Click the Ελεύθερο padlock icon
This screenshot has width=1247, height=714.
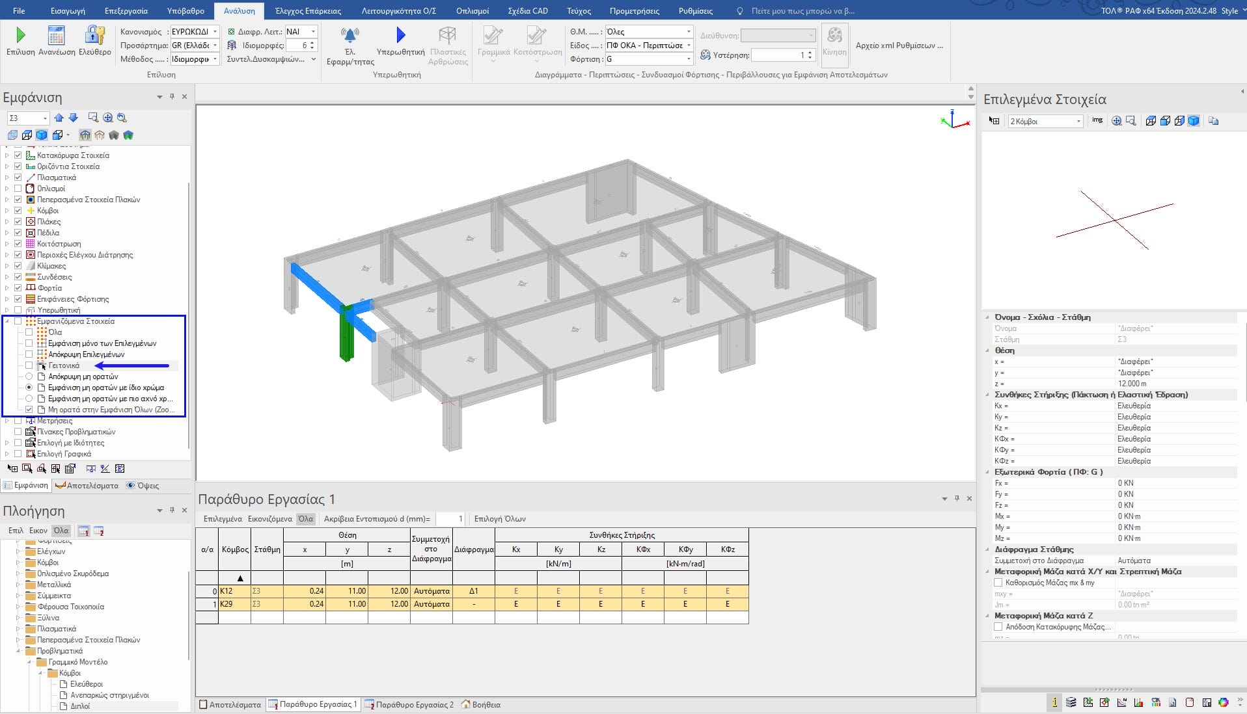point(95,35)
